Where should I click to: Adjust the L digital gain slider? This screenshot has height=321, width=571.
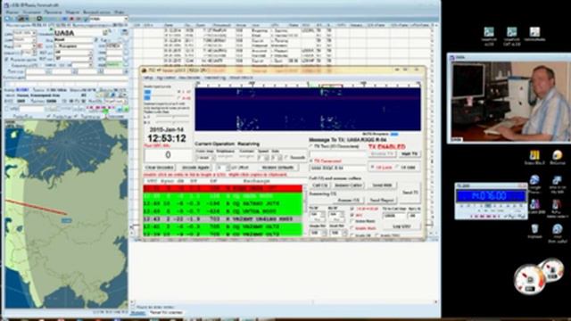[172, 117]
